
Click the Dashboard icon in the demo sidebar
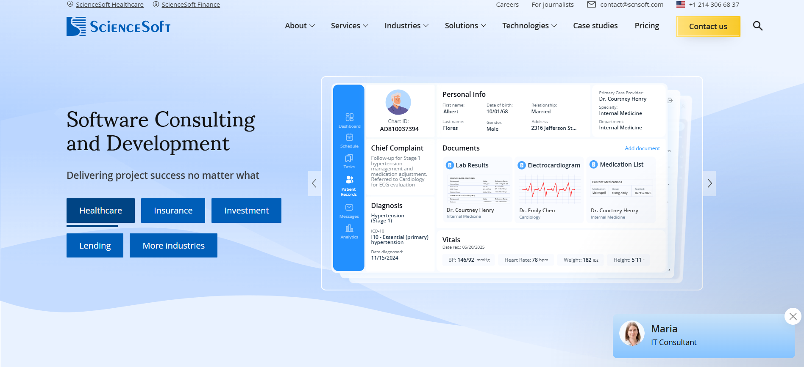point(350,118)
